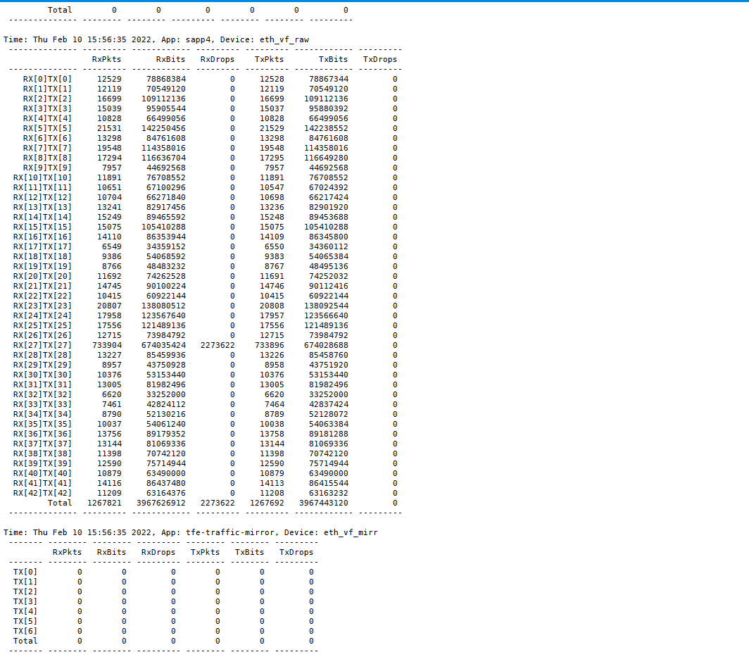749x664 pixels.
Task: Select the total RxPkts value 1267821
Action: pyautogui.click(x=104, y=503)
